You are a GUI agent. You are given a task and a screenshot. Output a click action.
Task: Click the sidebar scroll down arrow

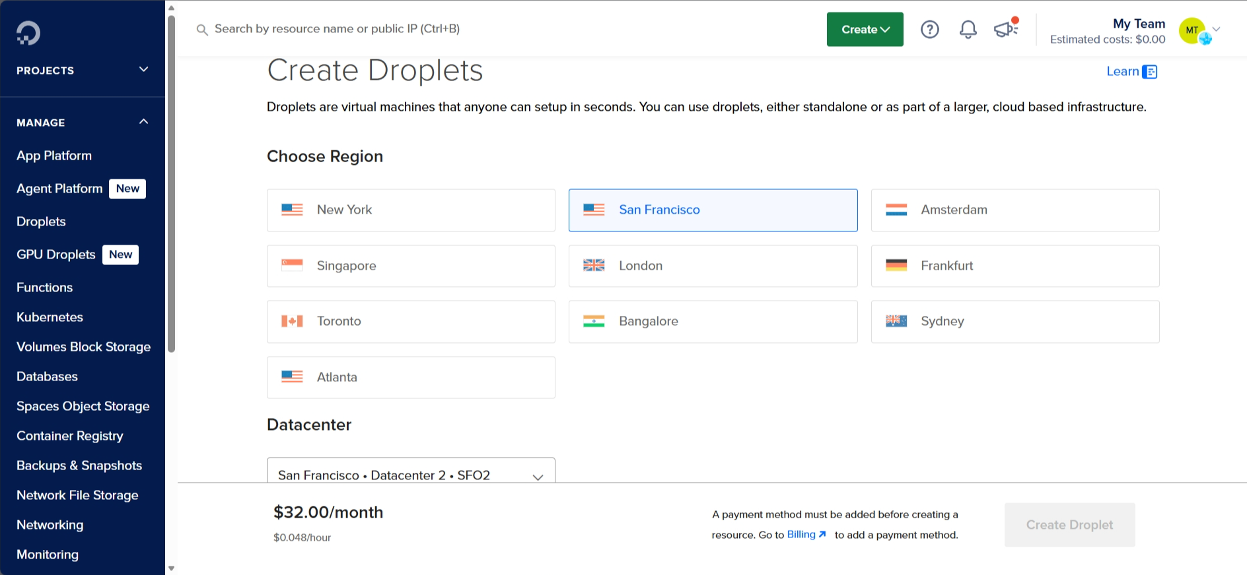172,568
